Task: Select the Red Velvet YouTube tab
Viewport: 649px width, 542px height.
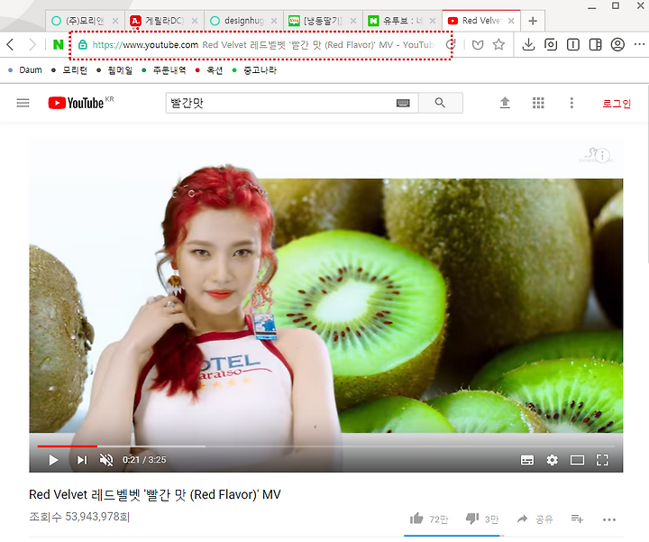Action: pyautogui.click(x=481, y=21)
